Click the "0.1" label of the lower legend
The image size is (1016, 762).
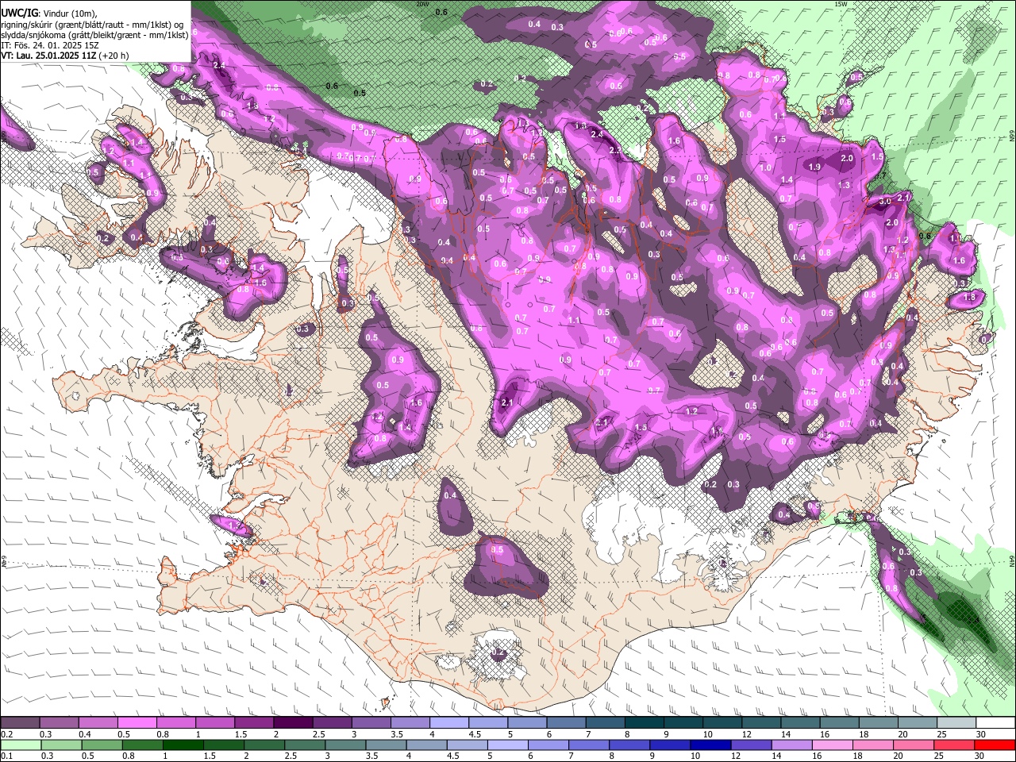(x=7, y=756)
